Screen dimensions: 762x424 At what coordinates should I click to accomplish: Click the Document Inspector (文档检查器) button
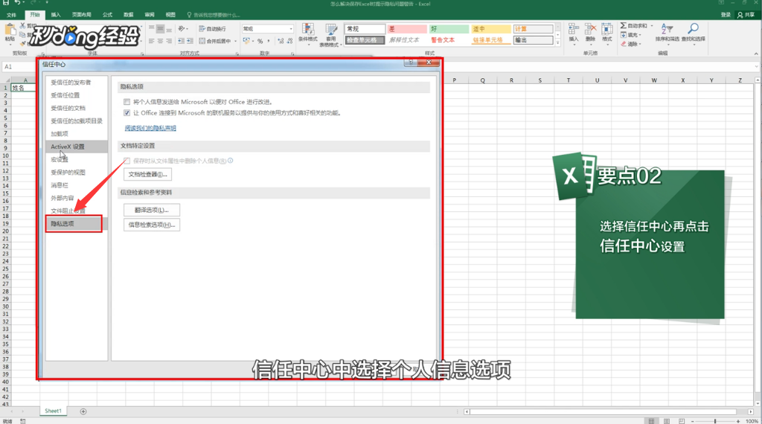pos(148,174)
